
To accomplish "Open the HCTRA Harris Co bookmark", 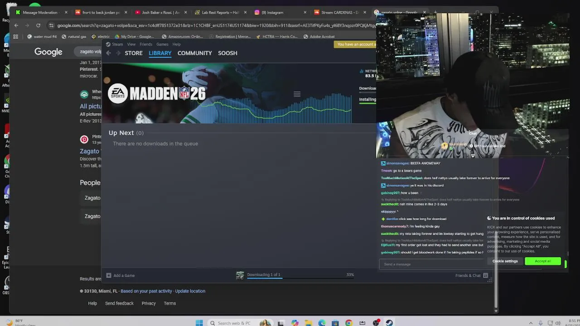I will coord(277,37).
